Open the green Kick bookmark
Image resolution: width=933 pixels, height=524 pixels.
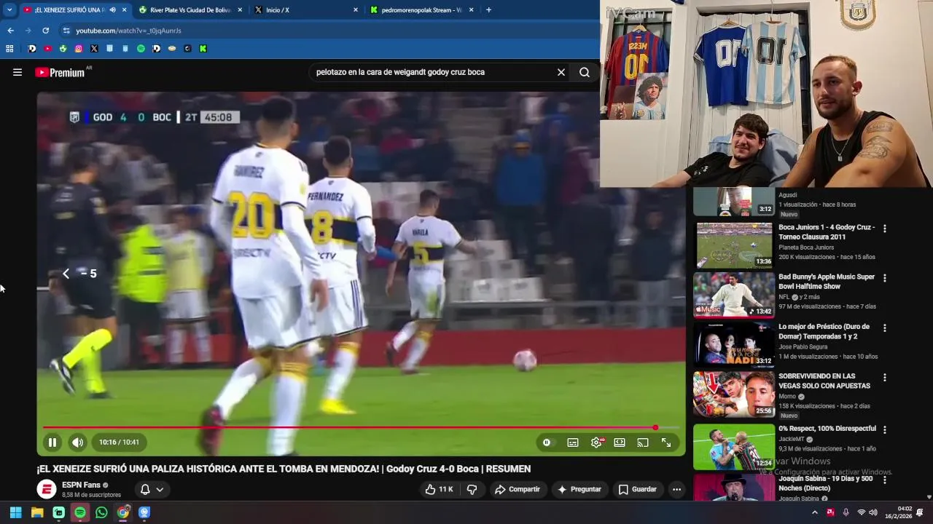tap(203, 49)
